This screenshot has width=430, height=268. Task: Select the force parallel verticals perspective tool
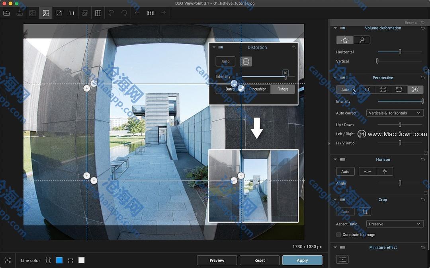[x=367, y=90]
